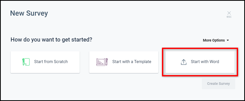Screen dimensions: 245x101
Task: Click the green pen-and-paper icon
Action: coord(26,62)
